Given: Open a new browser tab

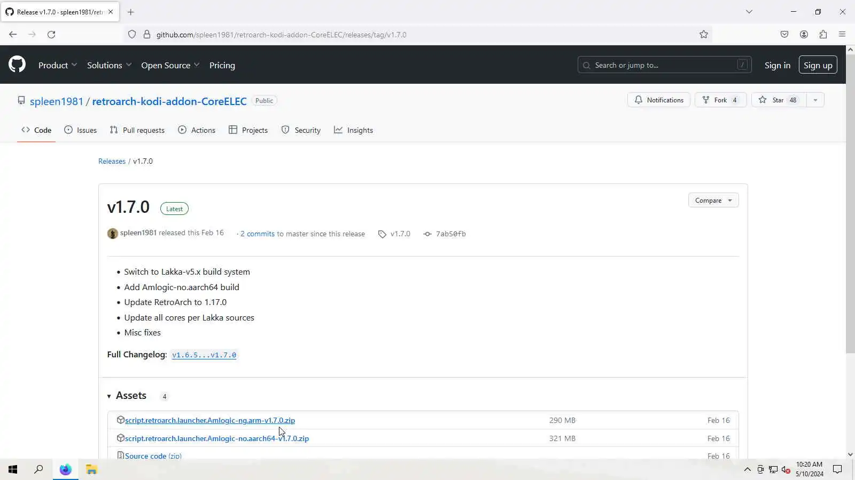Looking at the screenshot, I should click(x=131, y=12).
